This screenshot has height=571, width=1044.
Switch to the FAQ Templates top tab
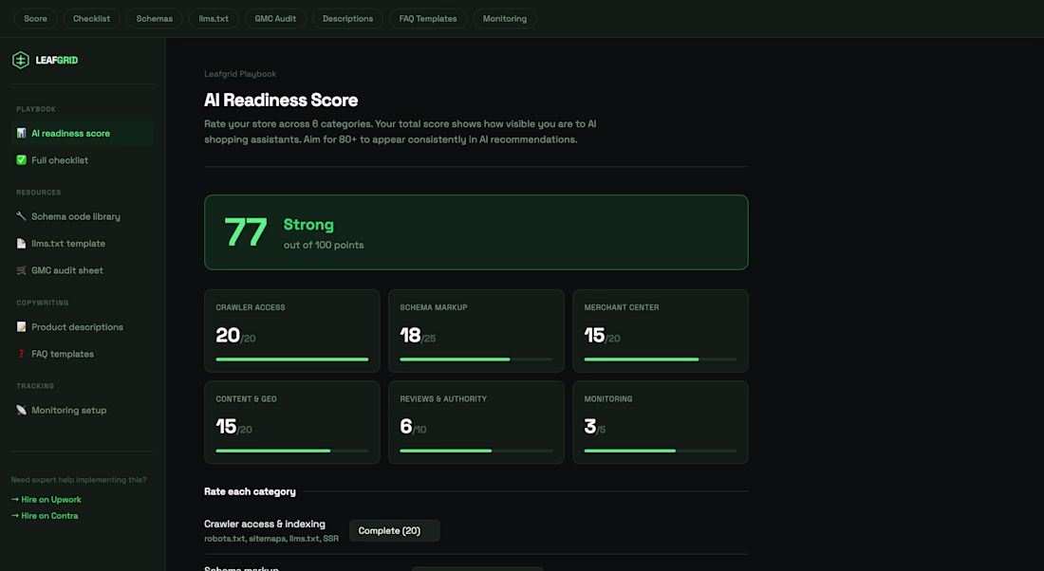click(x=428, y=19)
